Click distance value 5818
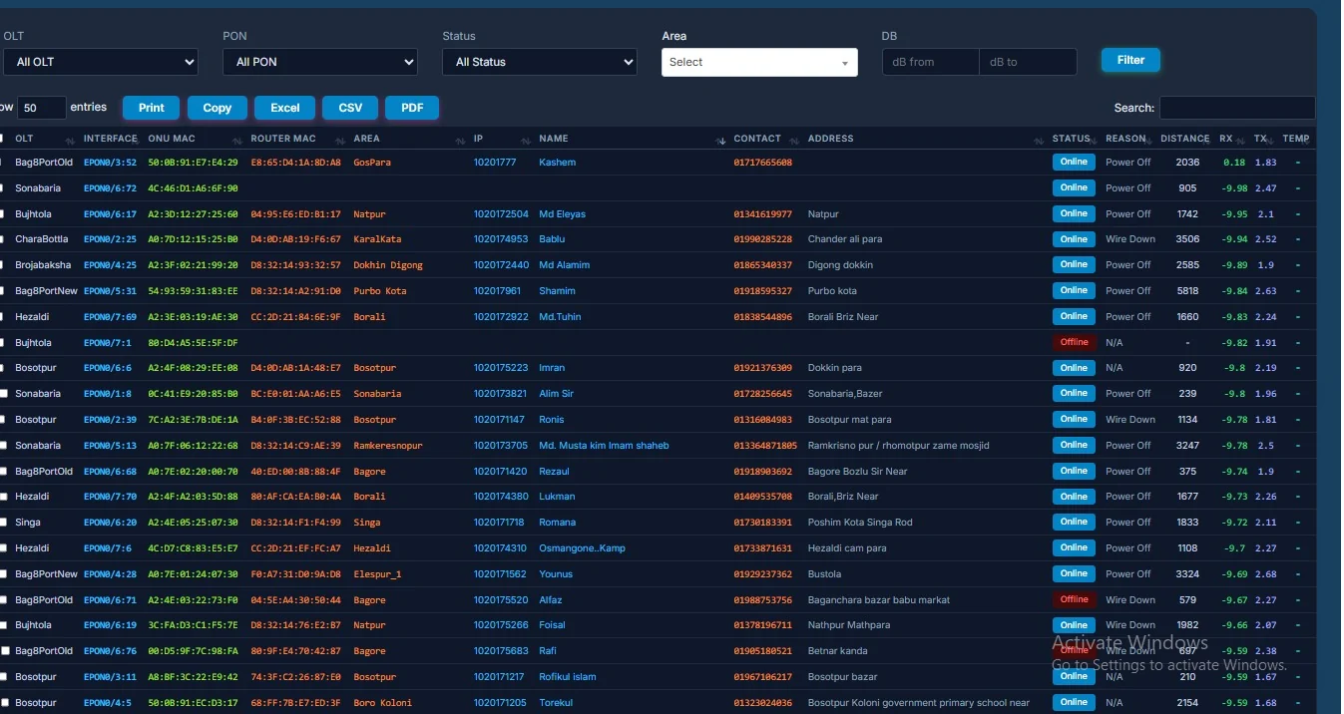1344x714 pixels. click(1188, 291)
